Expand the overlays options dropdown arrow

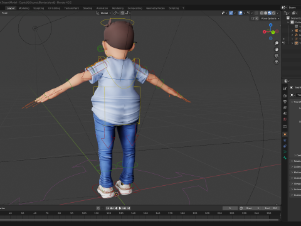click(244, 13)
